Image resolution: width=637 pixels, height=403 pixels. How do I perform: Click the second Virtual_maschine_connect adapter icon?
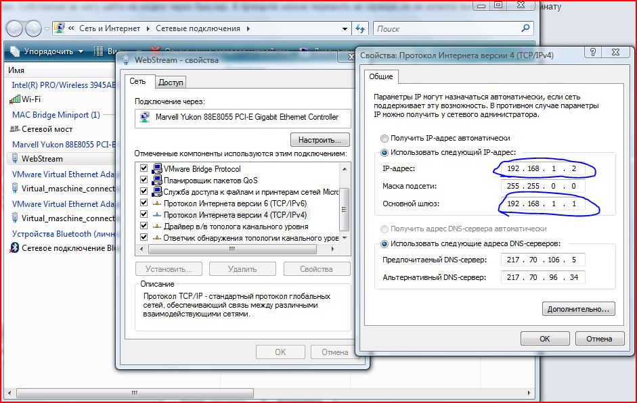pos(15,218)
